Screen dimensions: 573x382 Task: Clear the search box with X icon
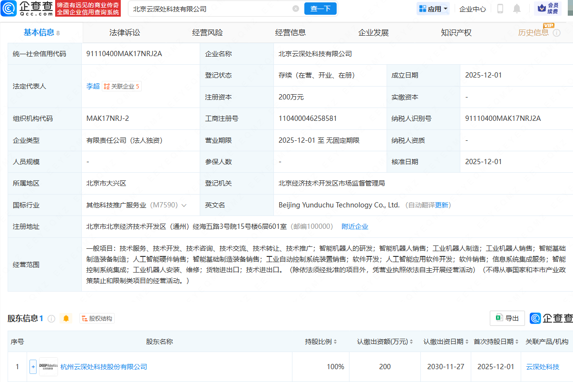coord(296,9)
